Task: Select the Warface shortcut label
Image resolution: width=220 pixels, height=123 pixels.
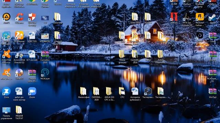Action: point(187,4)
